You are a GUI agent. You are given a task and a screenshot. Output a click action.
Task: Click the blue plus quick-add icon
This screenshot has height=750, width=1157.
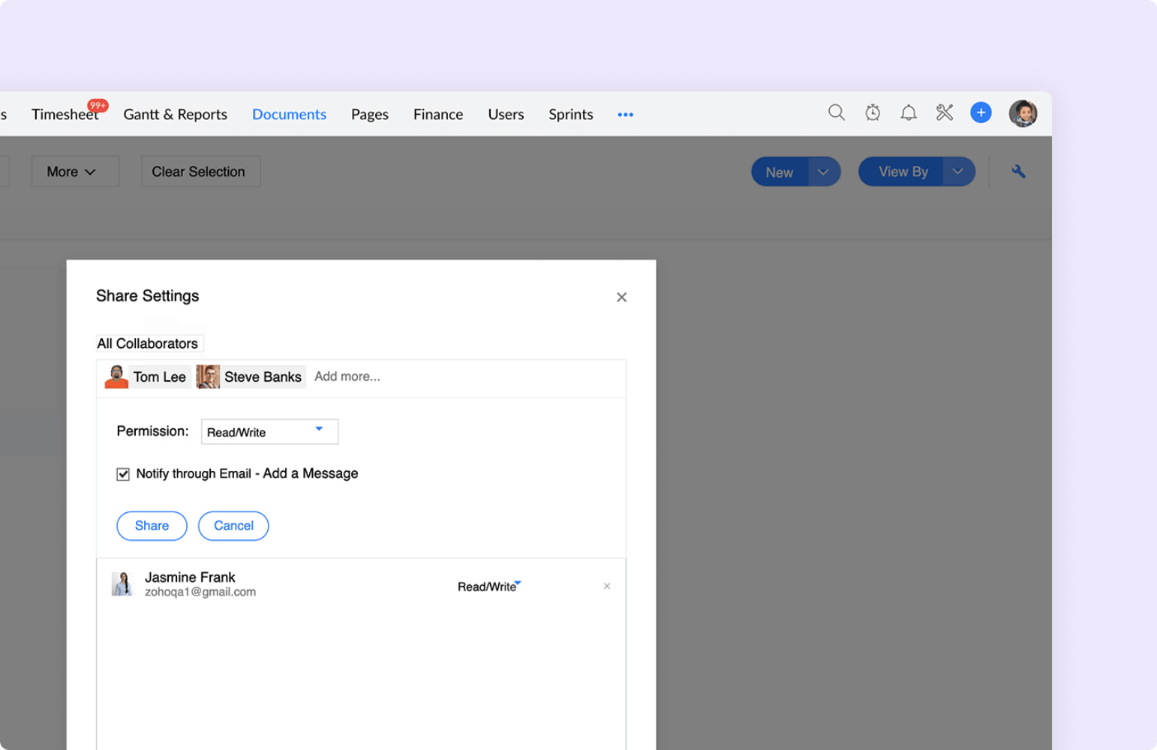coord(981,112)
